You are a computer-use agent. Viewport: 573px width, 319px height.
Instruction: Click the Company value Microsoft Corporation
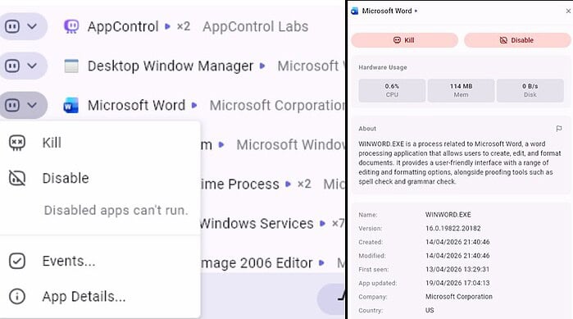tap(459, 297)
